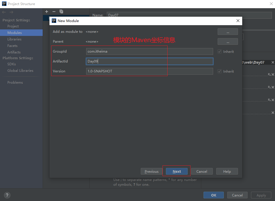Remove the \web\Day07 content root
Viewport: 275px width, 201px height.
(273, 62)
